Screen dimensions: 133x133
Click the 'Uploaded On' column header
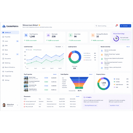(62, 99)
